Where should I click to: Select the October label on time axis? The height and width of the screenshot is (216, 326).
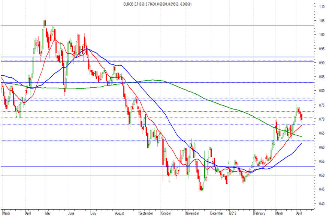coord(166,213)
